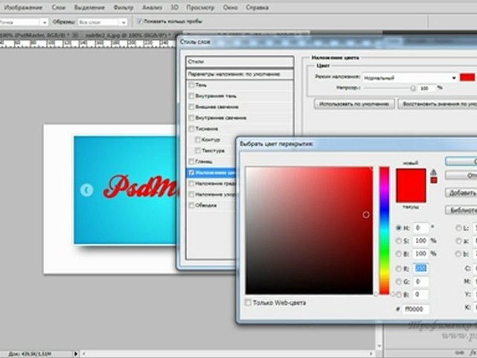Screen dimensions: 477x358
Task: Select the H hue radio button
Action: tap(398, 228)
